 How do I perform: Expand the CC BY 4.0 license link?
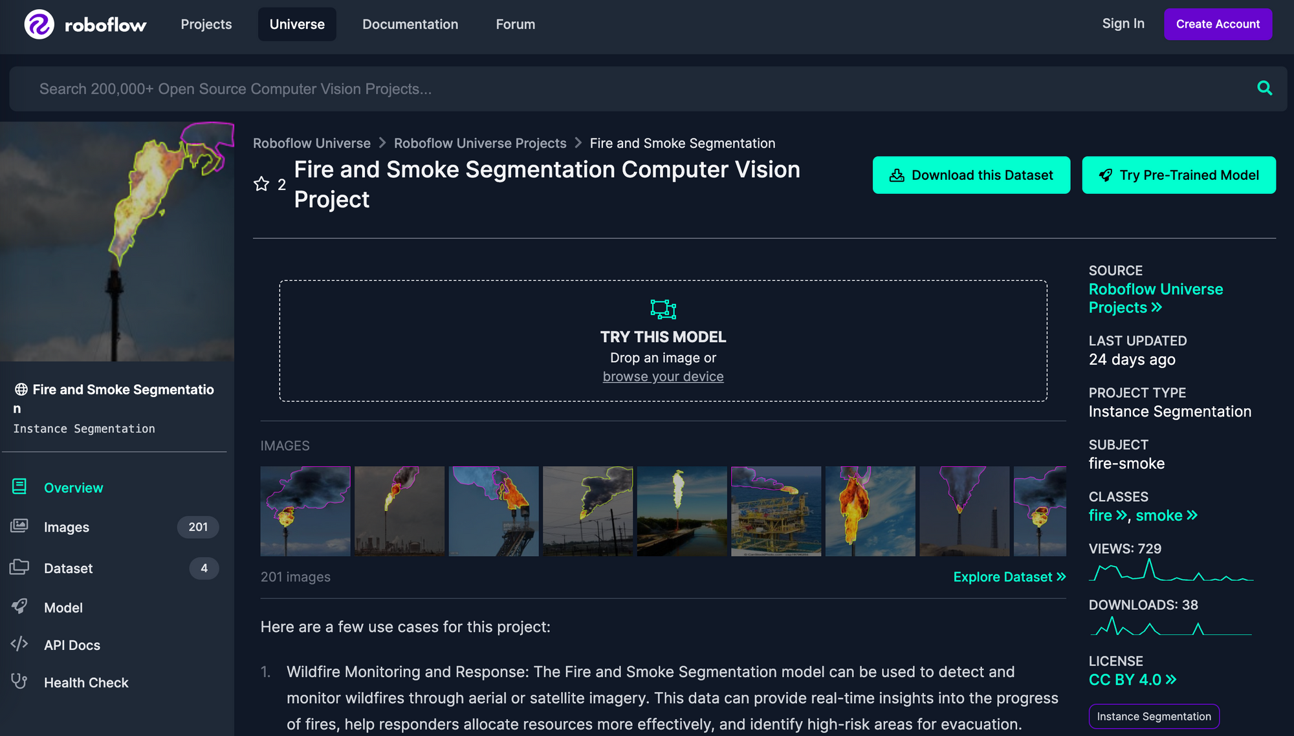click(1132, 680)
